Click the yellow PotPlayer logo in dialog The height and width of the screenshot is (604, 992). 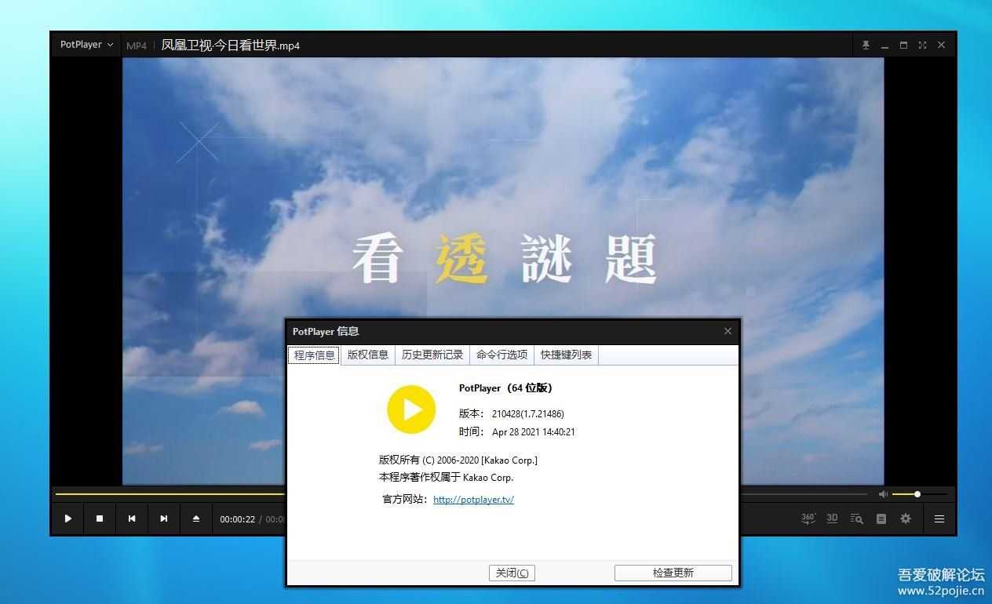coord(411,409)
